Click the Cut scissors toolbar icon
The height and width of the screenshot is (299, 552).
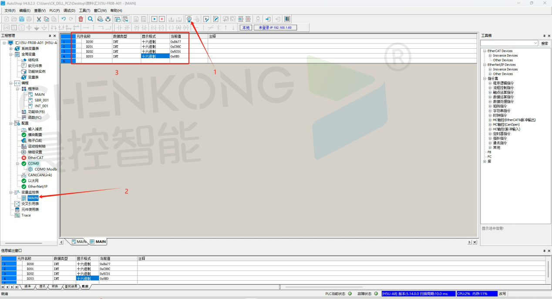39,19
